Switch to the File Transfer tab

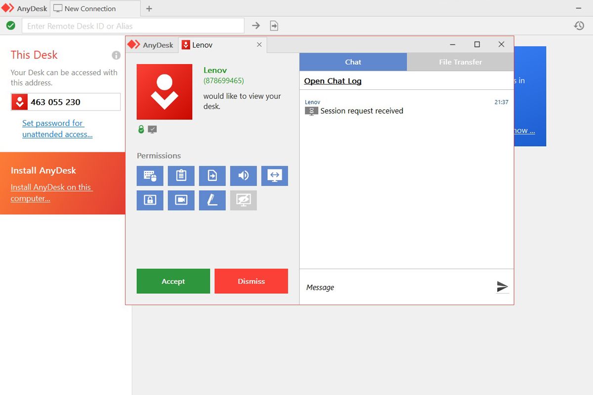tap(460, 62)
